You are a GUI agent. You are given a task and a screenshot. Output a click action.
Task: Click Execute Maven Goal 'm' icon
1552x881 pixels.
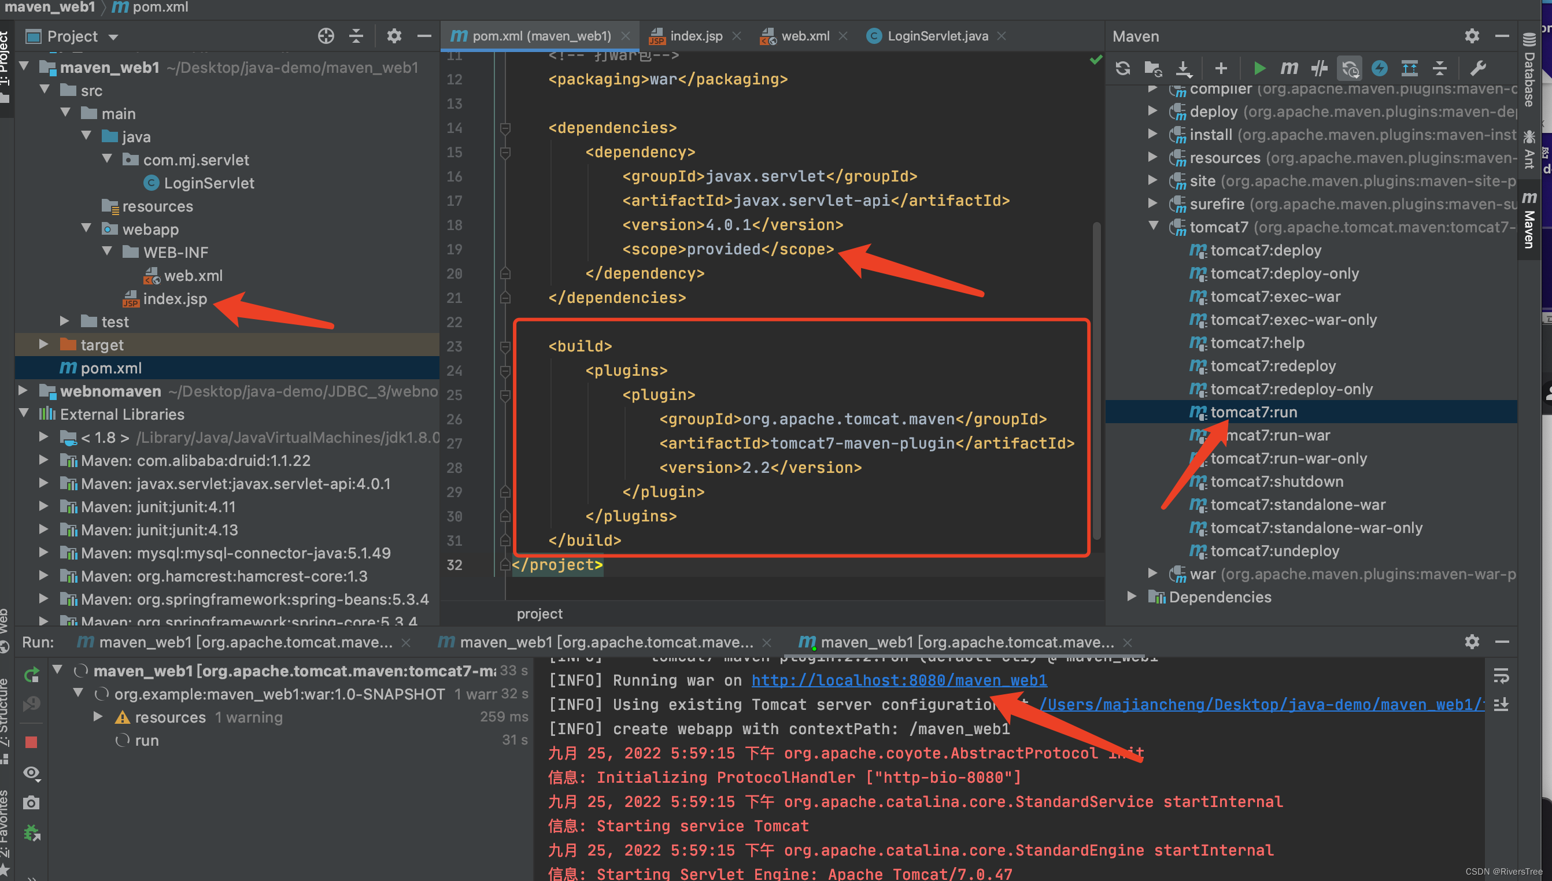point(1289,68)
